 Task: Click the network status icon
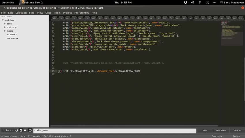pos(207,2)
